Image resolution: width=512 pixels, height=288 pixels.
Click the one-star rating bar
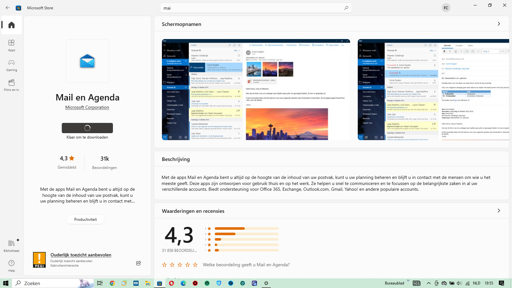246,250
